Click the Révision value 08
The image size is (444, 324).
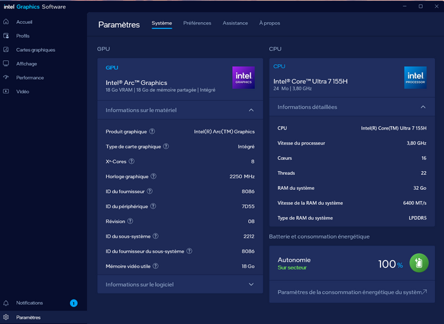click(x=251, y=221)
